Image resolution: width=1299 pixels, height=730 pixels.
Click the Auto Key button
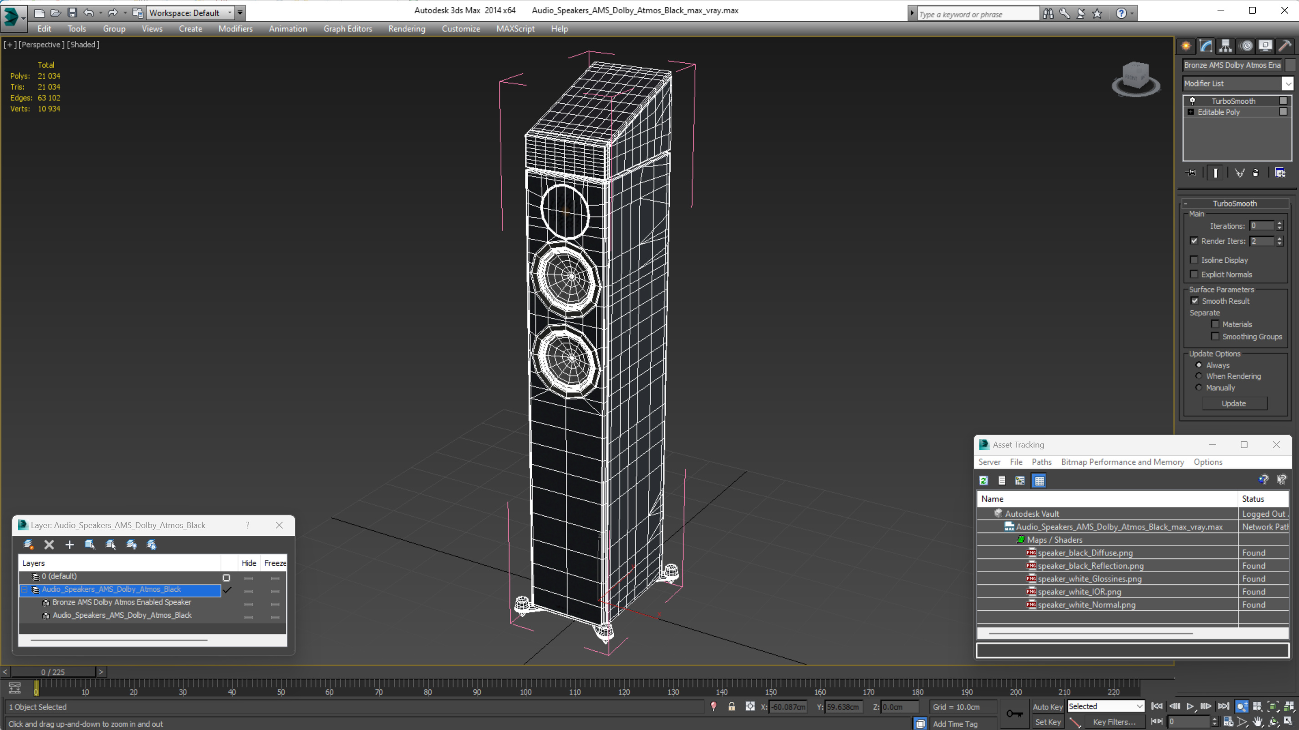[1047, 707]
